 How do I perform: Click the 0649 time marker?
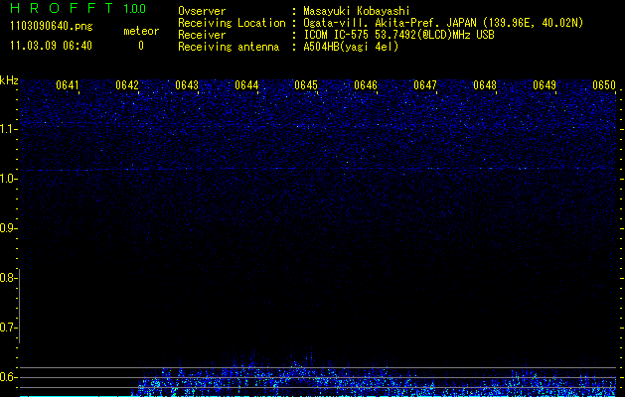coord(545,85)
